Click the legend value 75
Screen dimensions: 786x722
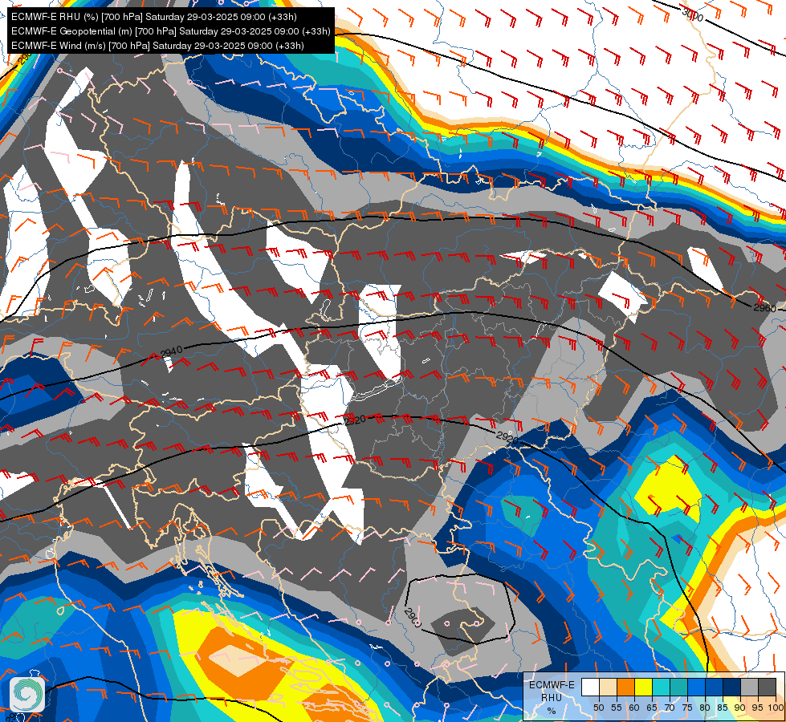point(687,708)
